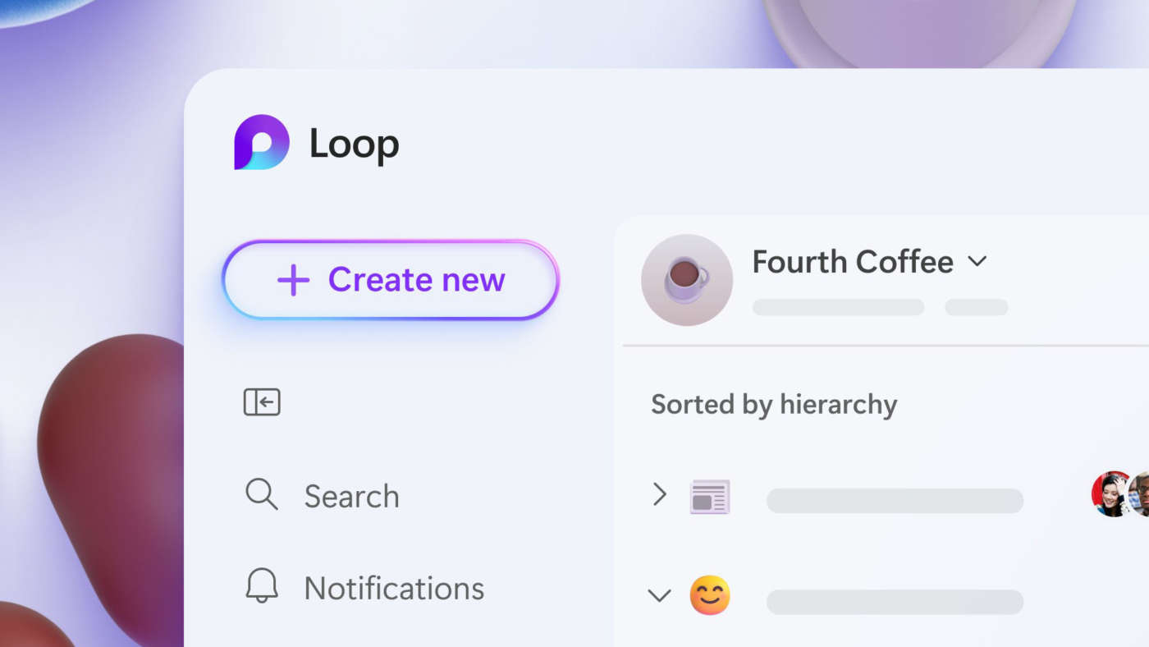Select the newspaper page icon
The height and width of the screenshot is (647, 1149).
710,498
